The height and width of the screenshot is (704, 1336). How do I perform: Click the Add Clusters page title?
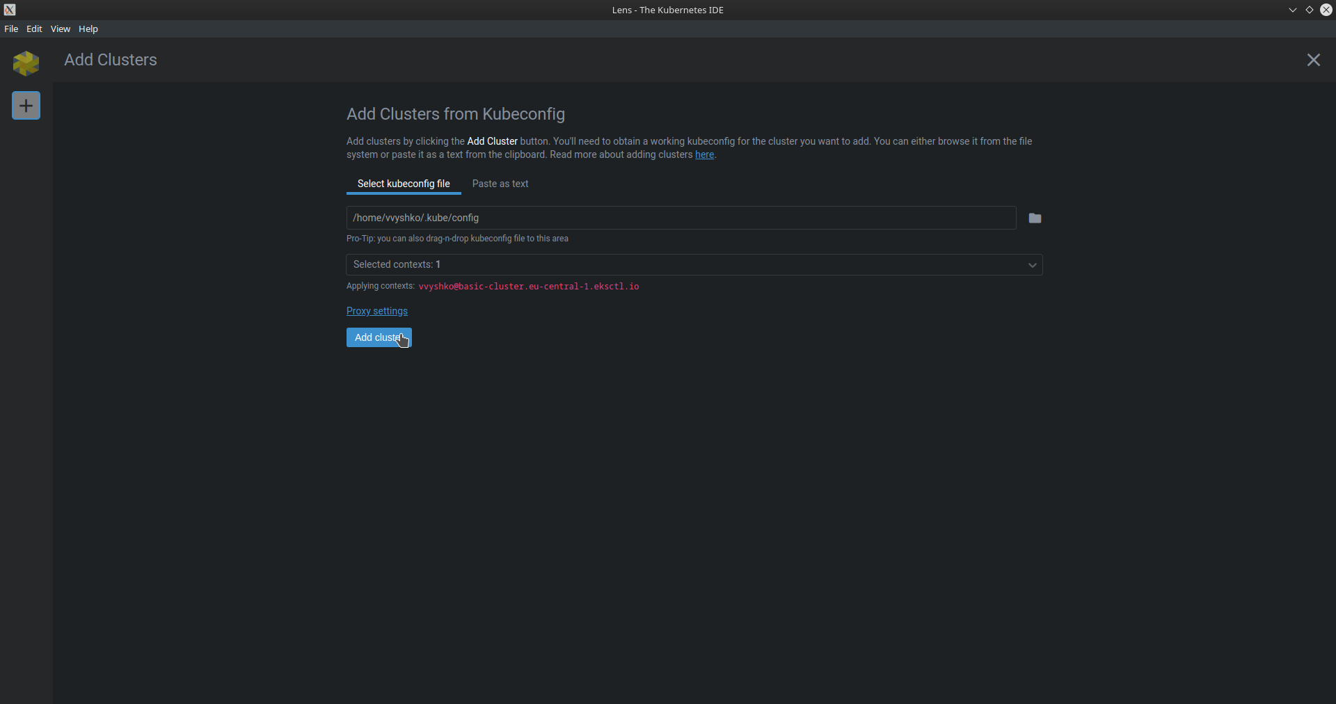pos(111,60)
